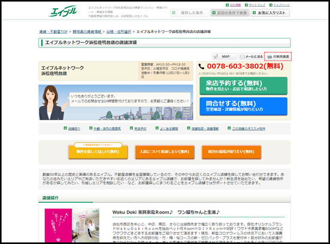The image size is (330, 244).
Task: Click the 静岡県の賃貸情報 breadcrumb
Action: point(87,32)
